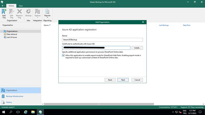Click the Install certificate button
Image resolution: width=205 pixels, height=115 pixels.
point(137,48)
